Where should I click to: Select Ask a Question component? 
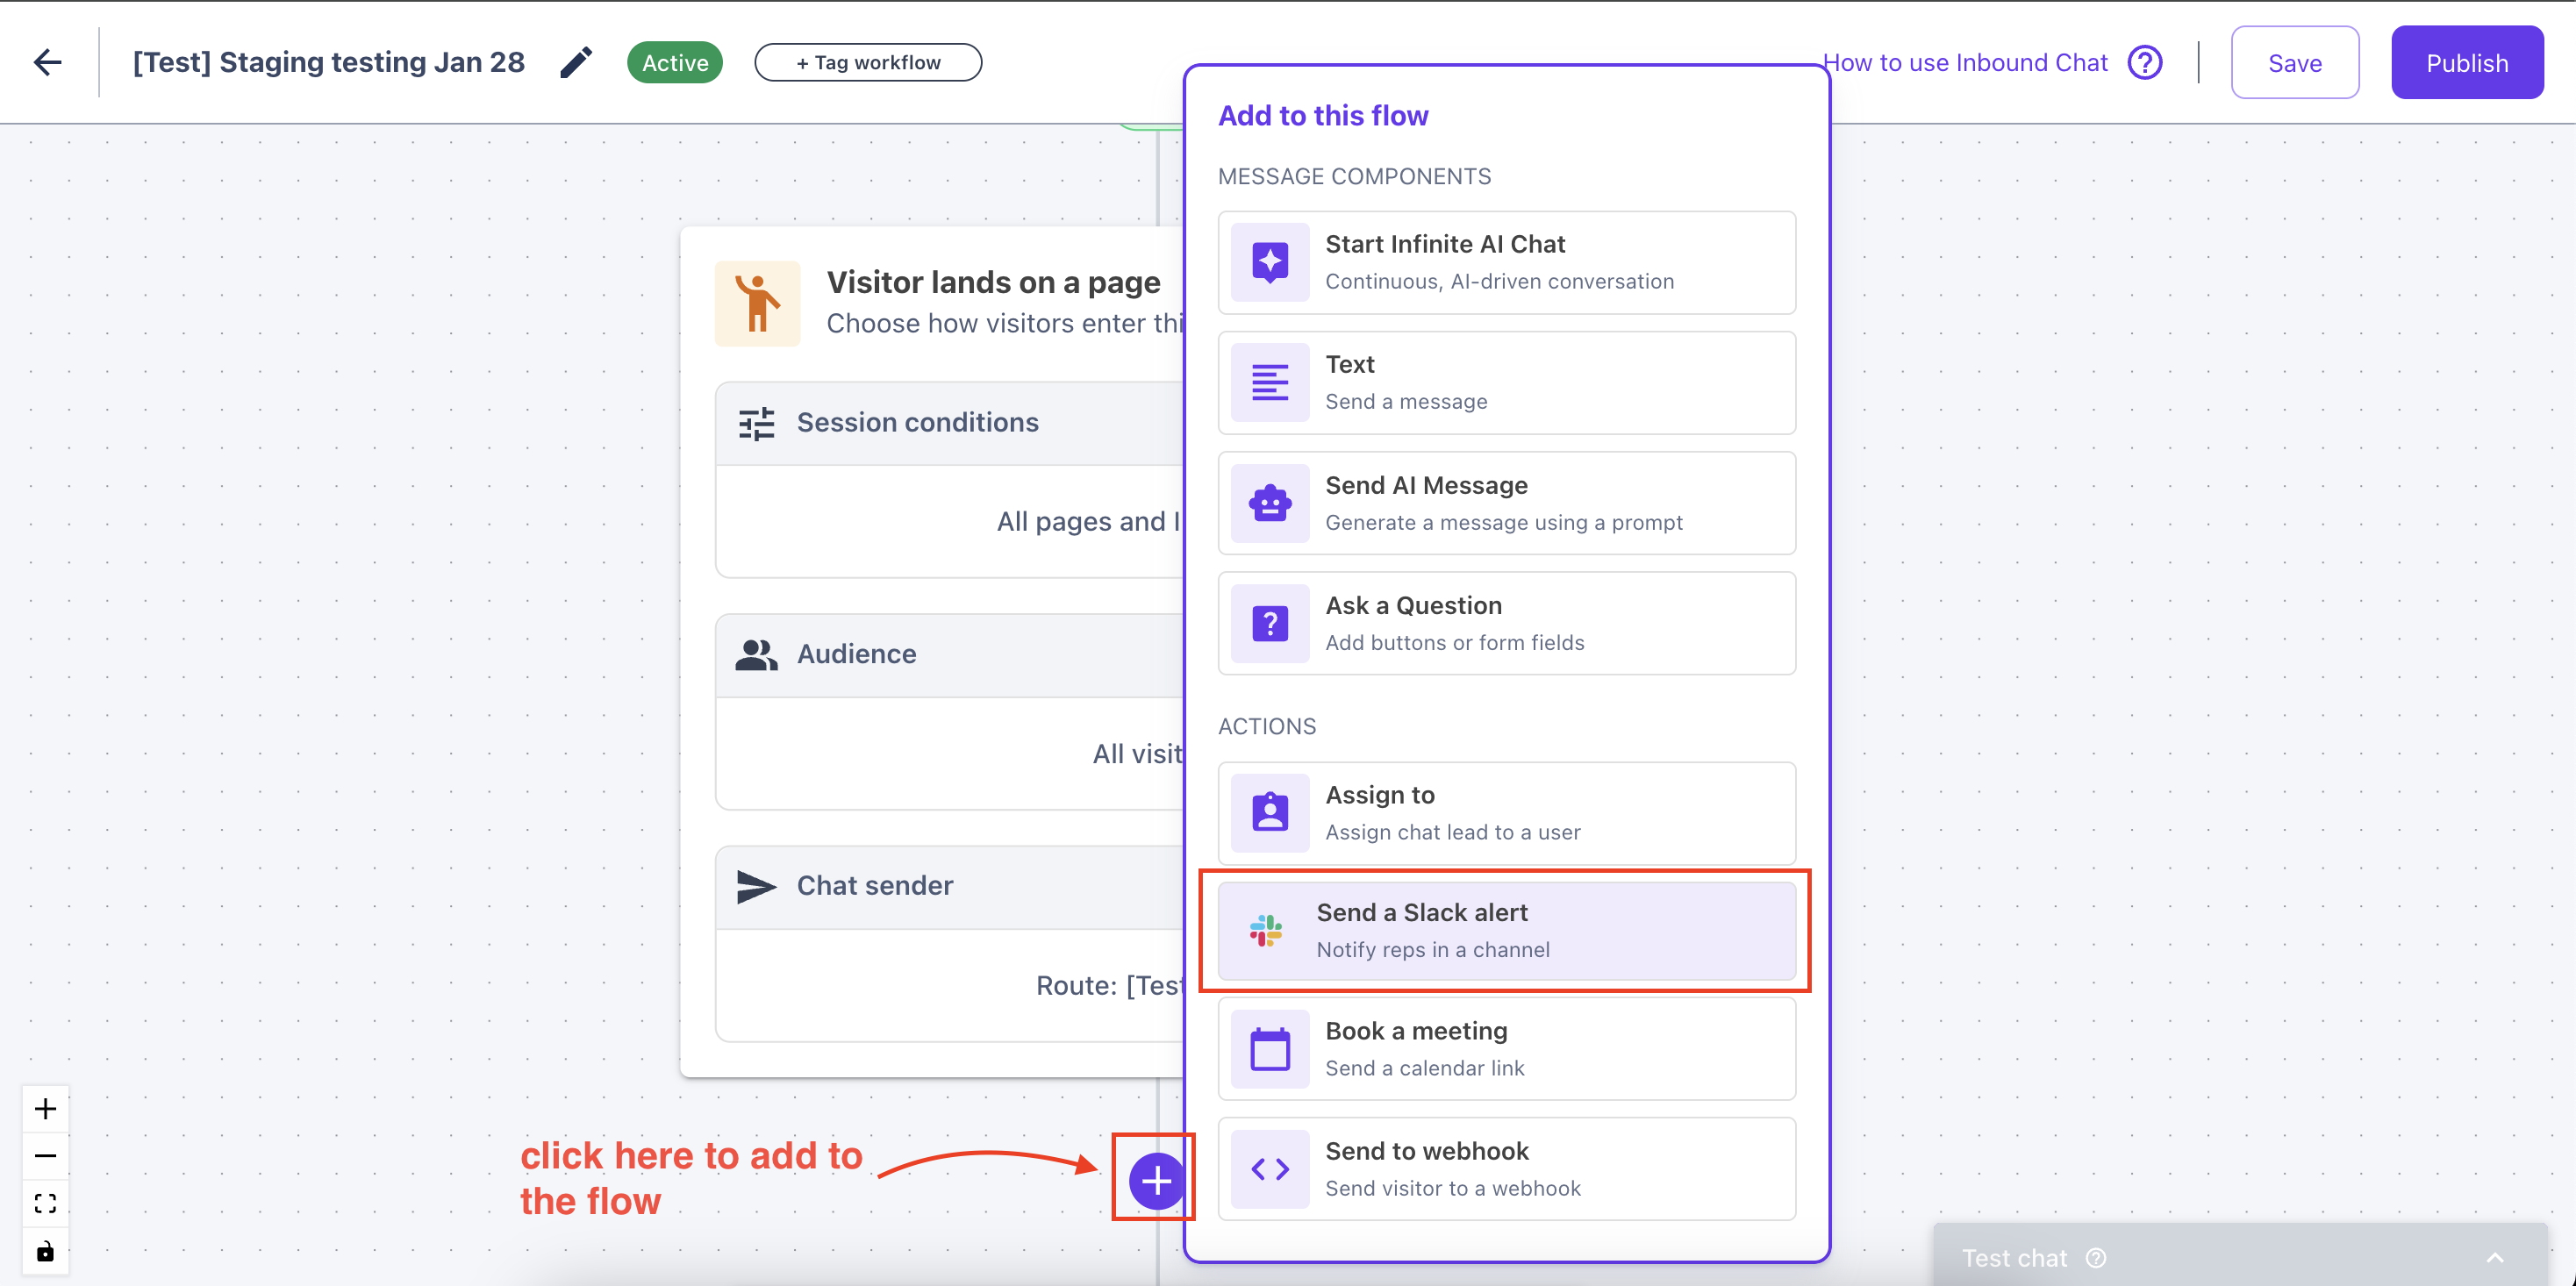tap(1506, 623)
